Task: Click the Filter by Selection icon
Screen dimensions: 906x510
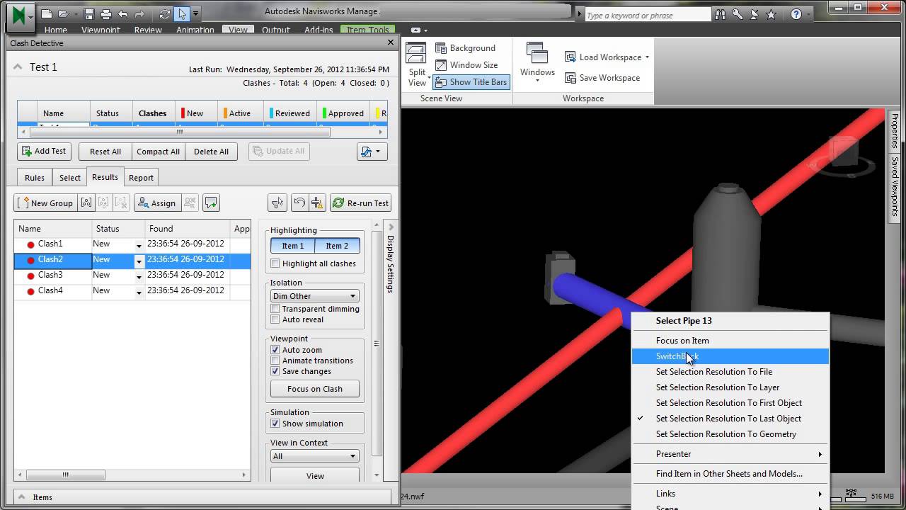Action: [x=277, y=203]
